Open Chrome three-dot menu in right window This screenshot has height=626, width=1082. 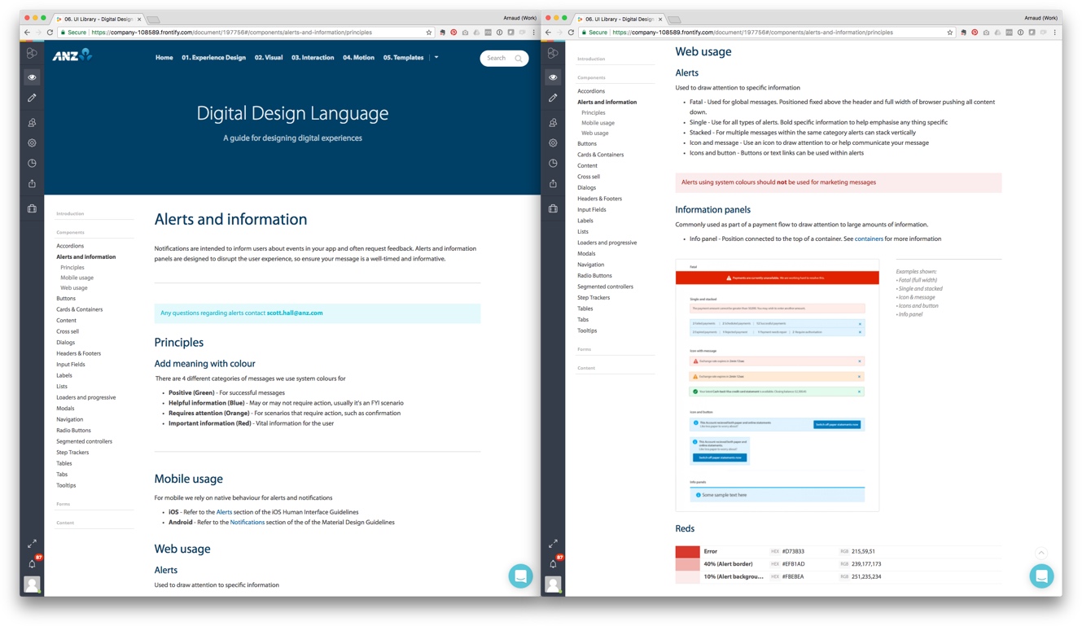1054,33
